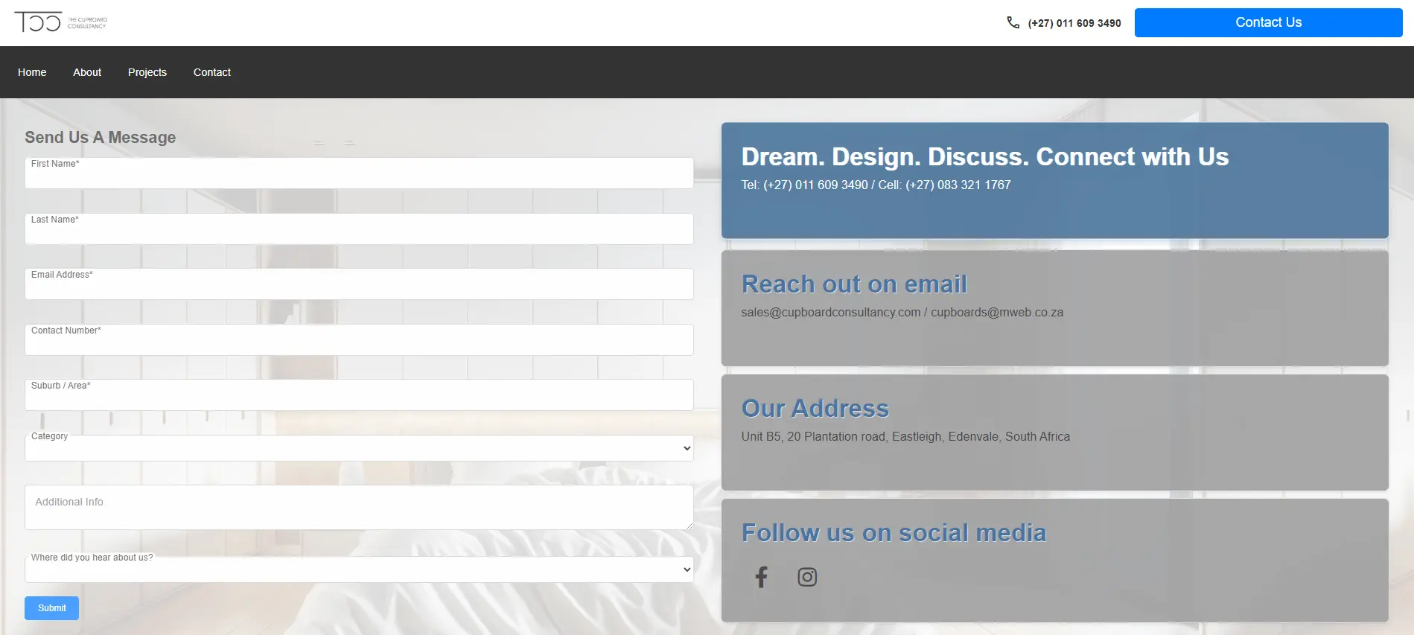The image size is (1414, 635).
Task: Expand the Category dropdown
Action: [x=359, y=449]
